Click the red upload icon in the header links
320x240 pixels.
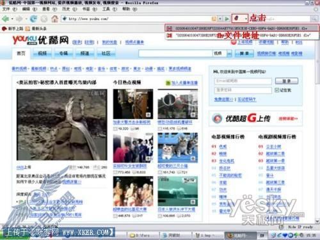click(234, 42)
